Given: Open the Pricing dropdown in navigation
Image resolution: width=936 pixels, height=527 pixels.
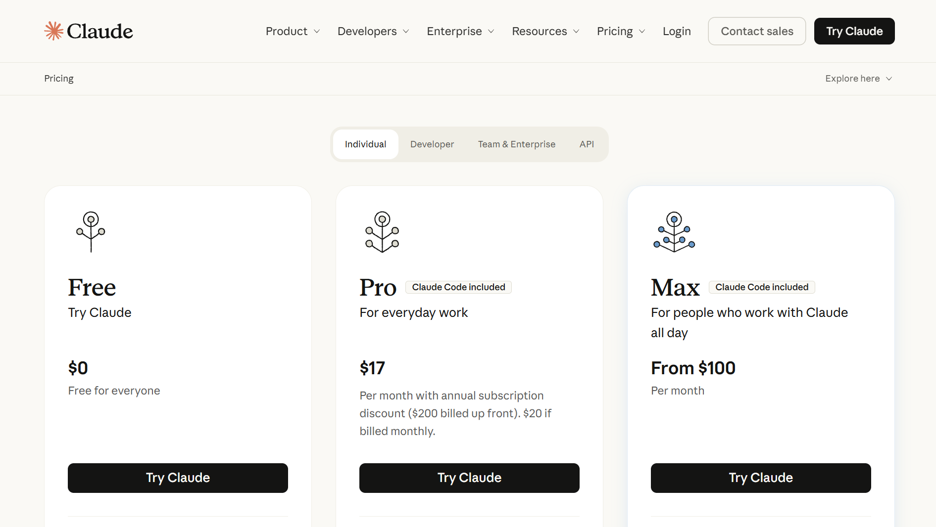Looking at the screenshot, I should click(621, 31).
